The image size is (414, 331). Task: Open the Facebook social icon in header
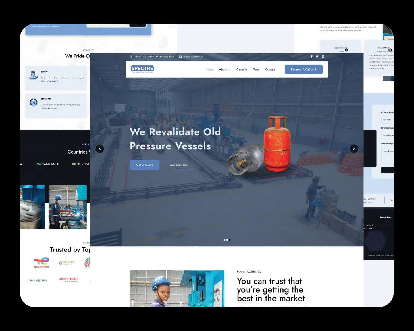pyautogui.click(x=311, y=57)
